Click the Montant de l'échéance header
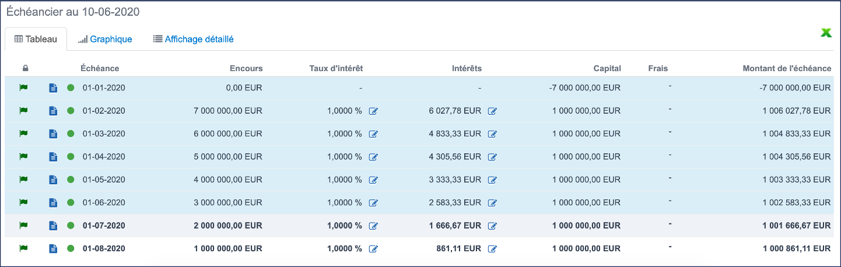This screenshot has height=267, width=841. pyautogui.click(x=786, y=69)
